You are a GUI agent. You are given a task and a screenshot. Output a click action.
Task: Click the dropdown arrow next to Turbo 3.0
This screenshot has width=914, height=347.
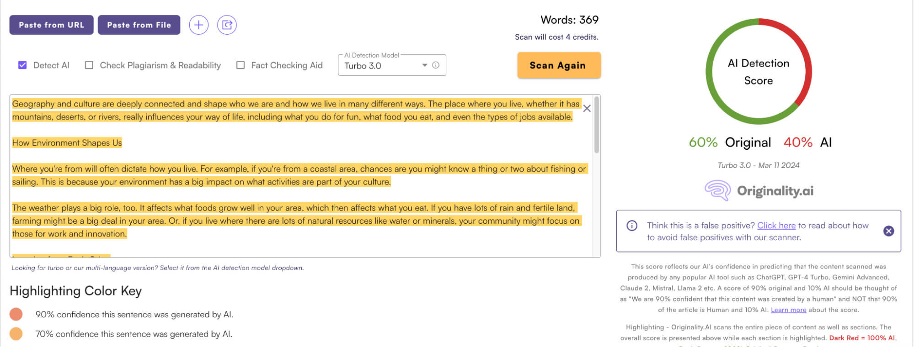(x=425, y=65)
